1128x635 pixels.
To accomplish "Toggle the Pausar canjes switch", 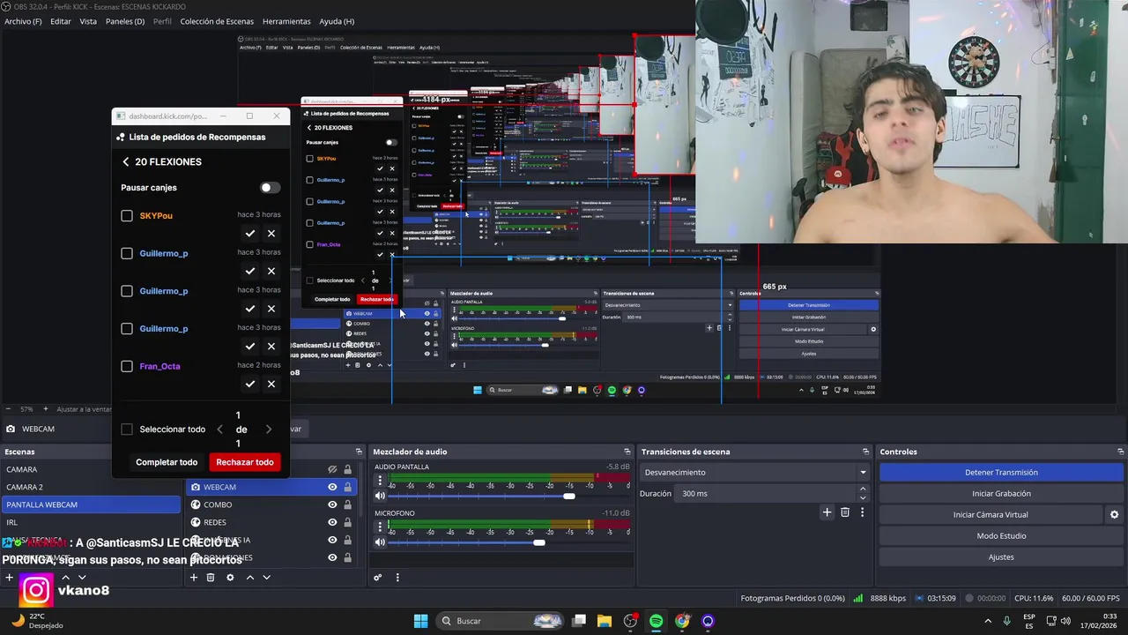I will [x=271, y=188].
